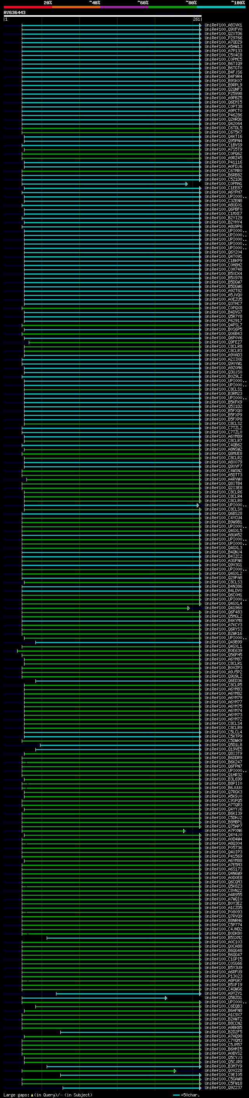
Task: Click the truncated arrowhead on the Q41960 row
Action: coord(189,608)
